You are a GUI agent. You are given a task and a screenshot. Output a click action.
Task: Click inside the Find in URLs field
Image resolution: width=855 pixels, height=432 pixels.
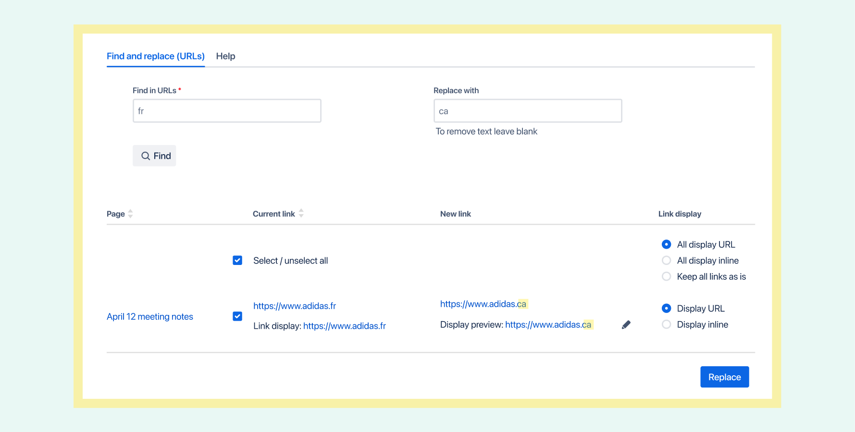click(227, 110)
